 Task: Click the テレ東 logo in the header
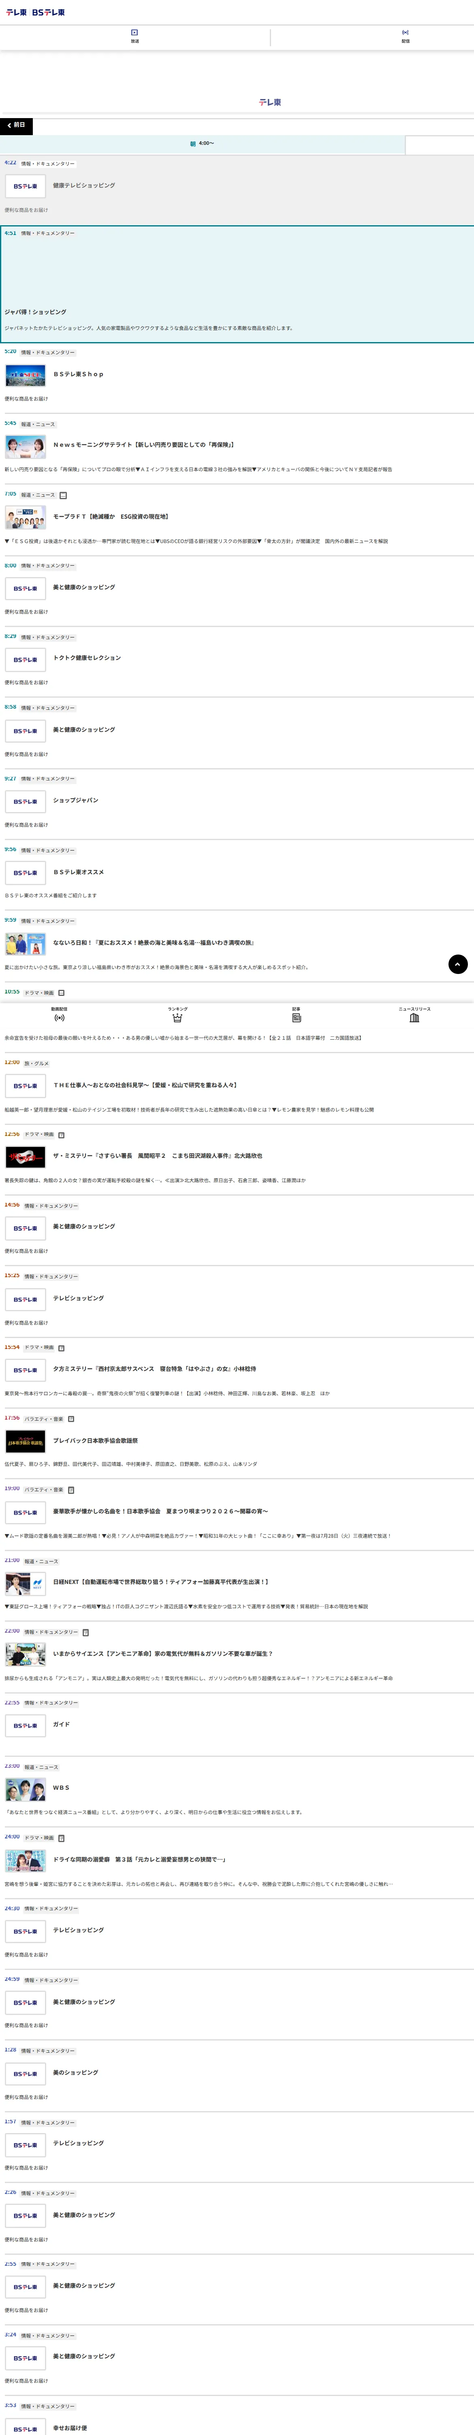tap(16, 12)
